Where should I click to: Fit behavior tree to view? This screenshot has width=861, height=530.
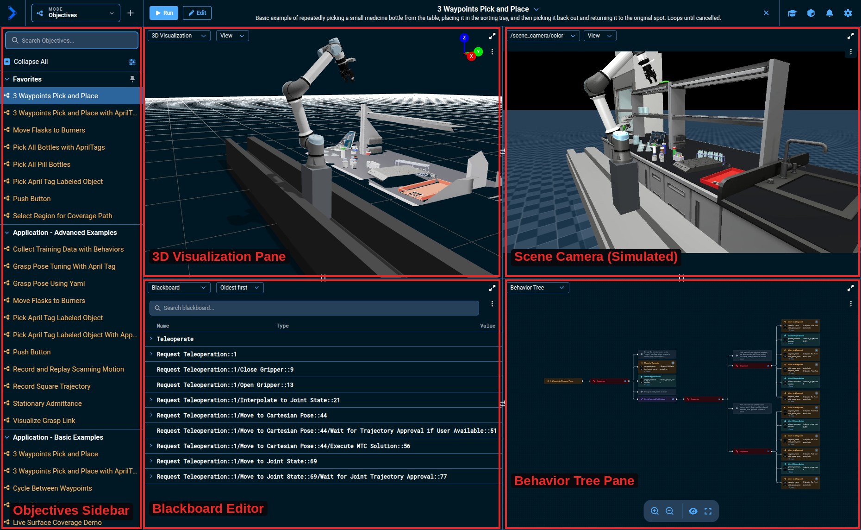pyautogui.click(x=708, y=511)
